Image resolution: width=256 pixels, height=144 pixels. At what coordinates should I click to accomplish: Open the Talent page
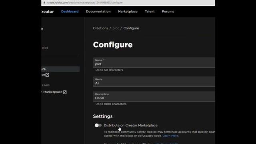150,12
